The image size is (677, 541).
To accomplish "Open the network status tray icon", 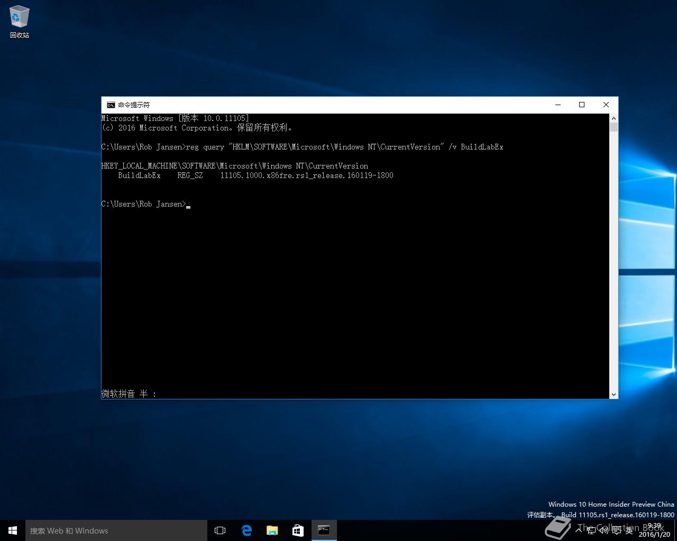I will (x=591, y=530).
